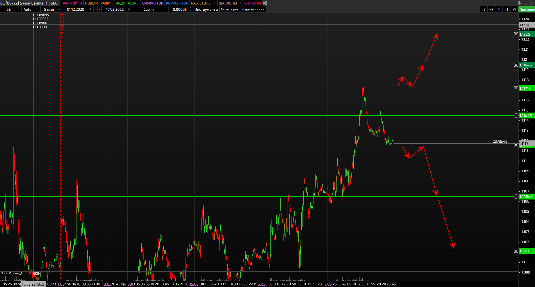Click the gray 1.1117 current price label

527,143
